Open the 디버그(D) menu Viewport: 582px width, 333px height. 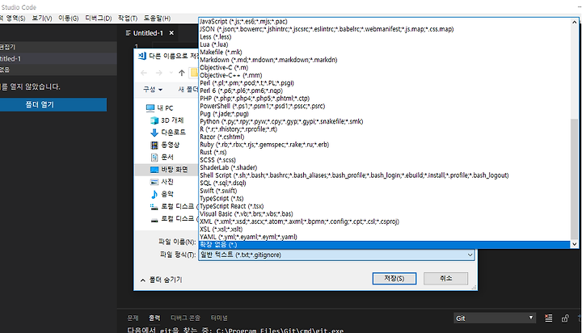pyautogui.click(x=99, y=19)
